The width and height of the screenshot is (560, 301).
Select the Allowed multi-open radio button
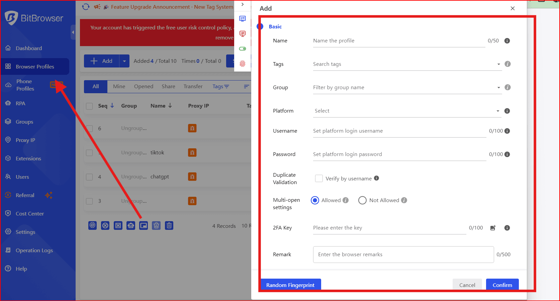[315, 200]
